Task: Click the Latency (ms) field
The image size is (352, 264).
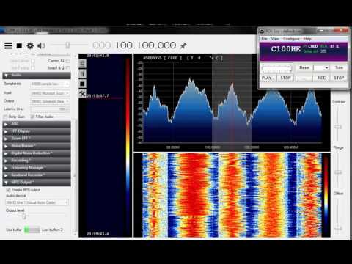Action: (x=50, y=109)
